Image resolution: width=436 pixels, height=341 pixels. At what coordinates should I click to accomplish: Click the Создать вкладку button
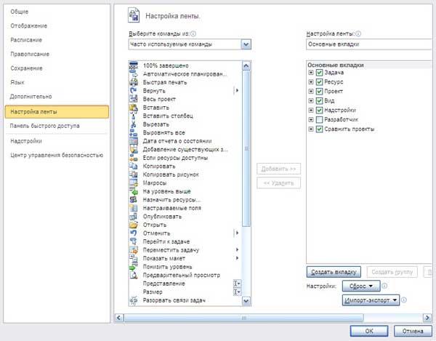[x=334, y=272]
